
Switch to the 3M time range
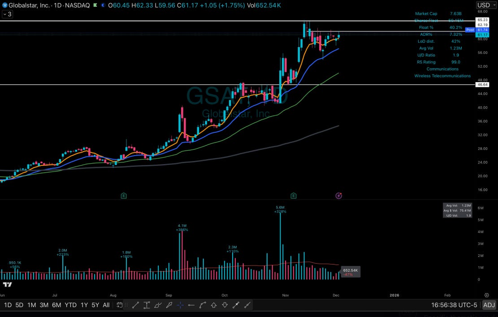pyautogui.click(x=44, y=305)
